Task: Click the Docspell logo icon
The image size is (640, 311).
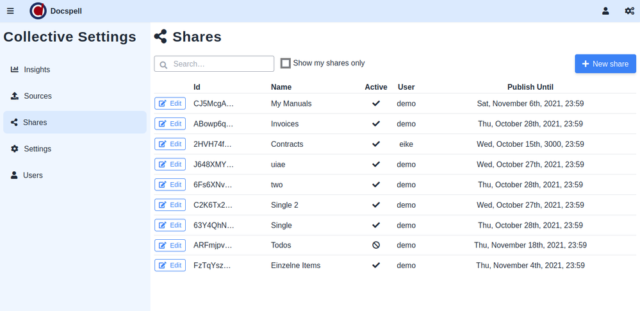Action: coord(38,11)
